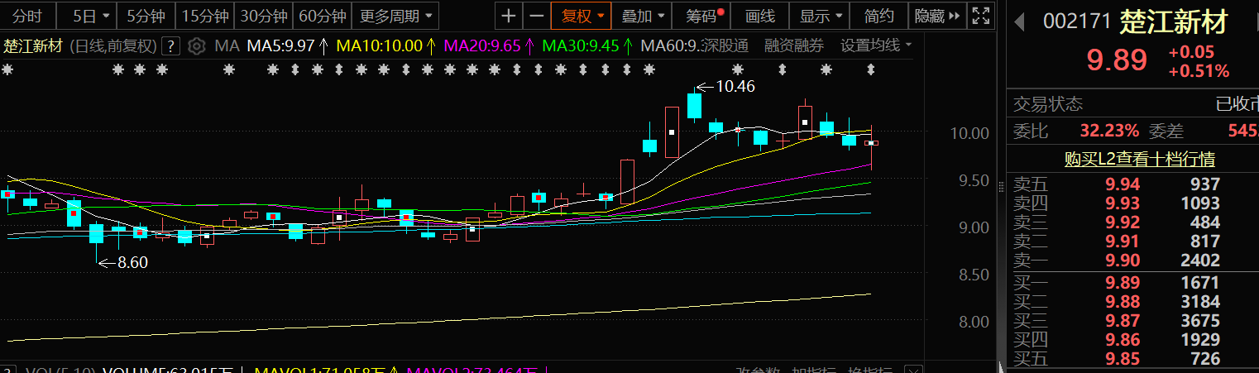Zoom out the chart with minus button
Screen dimensions: 1259x373
(x=537, y=15)
